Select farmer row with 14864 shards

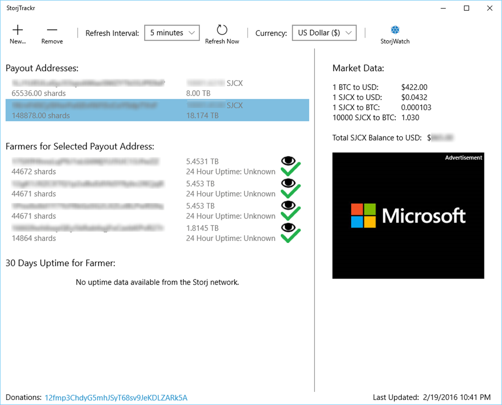(x=157, y=233)
